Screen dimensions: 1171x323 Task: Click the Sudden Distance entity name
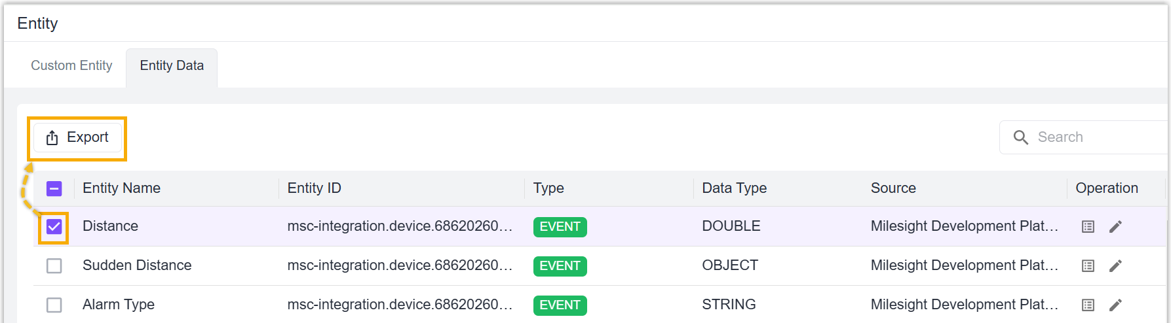click(x=137, y=265)
